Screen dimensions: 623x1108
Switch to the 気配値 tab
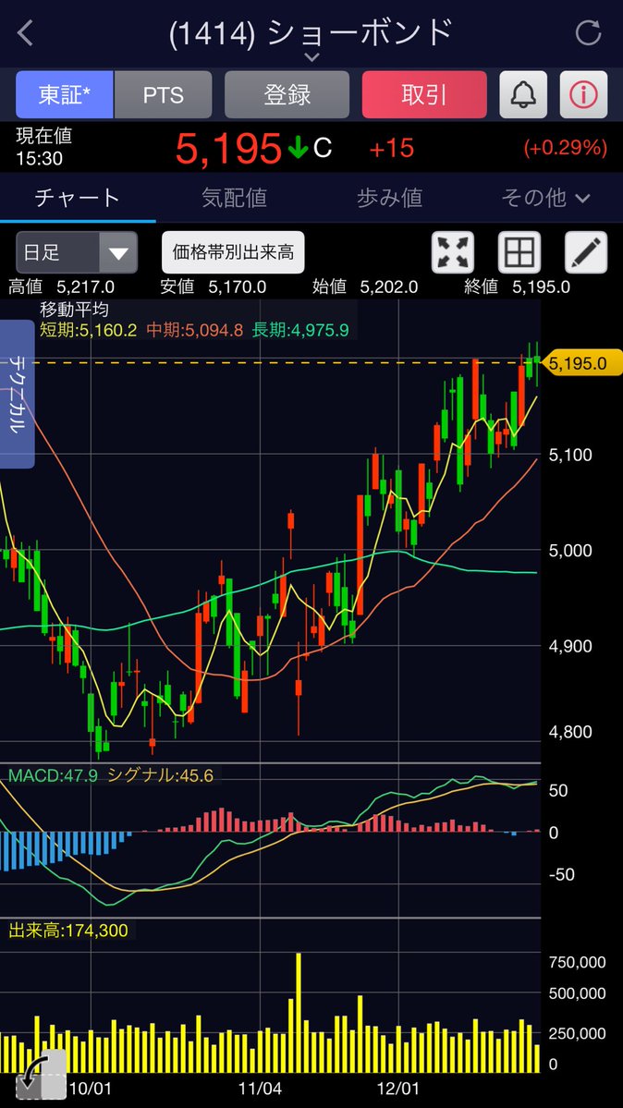234,198
